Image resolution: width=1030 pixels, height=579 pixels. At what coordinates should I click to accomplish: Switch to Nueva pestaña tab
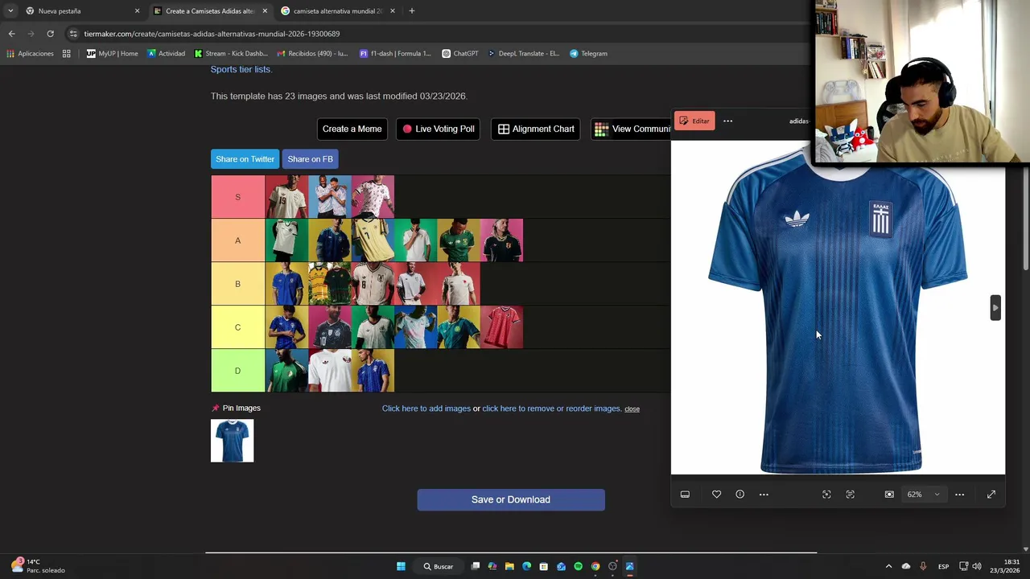click(80, 11)
